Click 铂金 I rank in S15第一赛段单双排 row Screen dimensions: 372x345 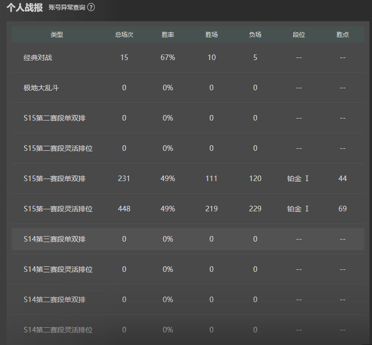coord(298,179)
